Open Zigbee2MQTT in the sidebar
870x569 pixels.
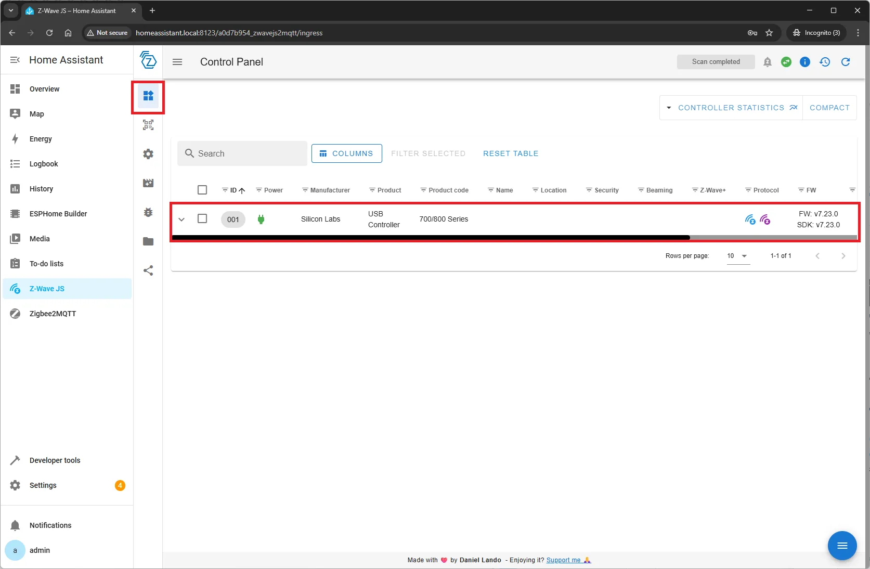(x=53, y=314)
